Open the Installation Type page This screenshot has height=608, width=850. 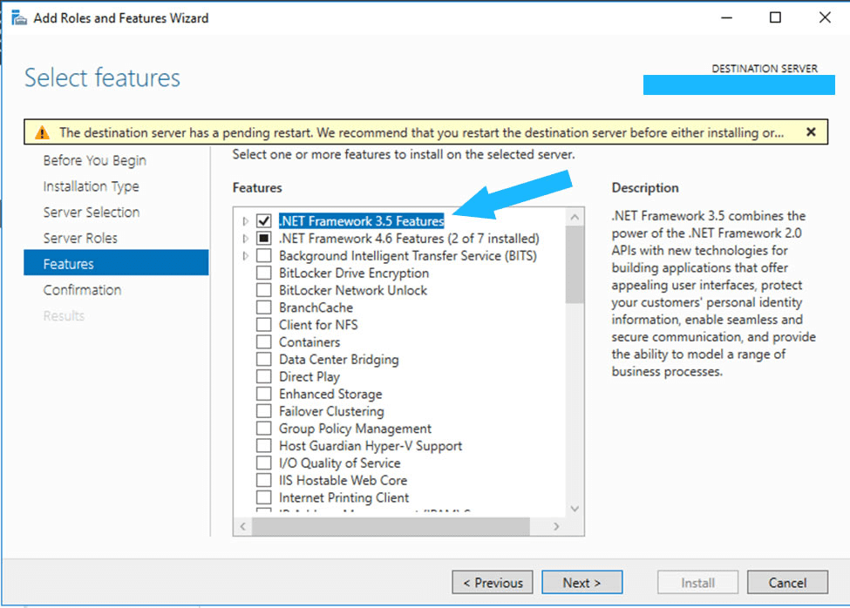point(91,186)
